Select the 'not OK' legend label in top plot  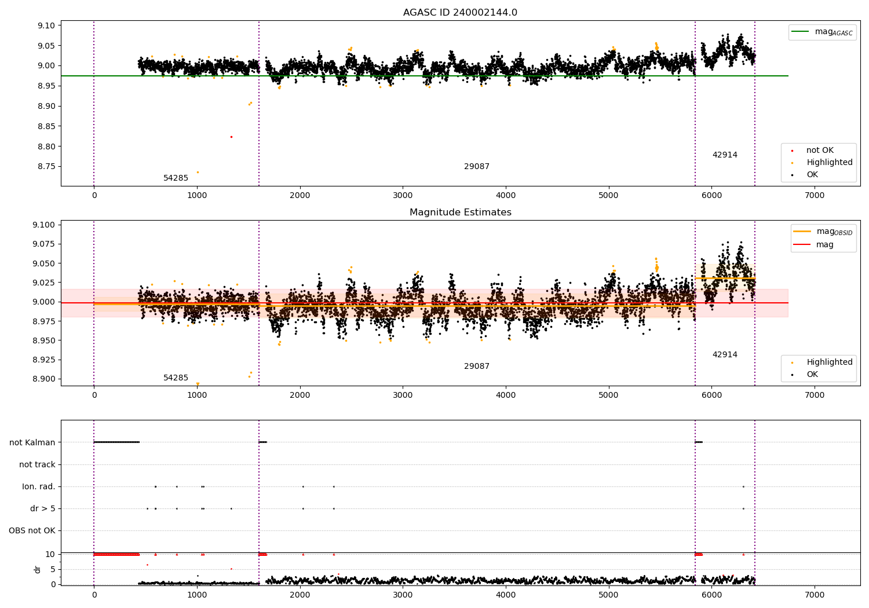coord(820,151)
